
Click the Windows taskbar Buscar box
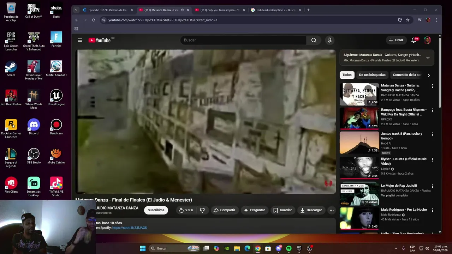[x=174, y=248]
